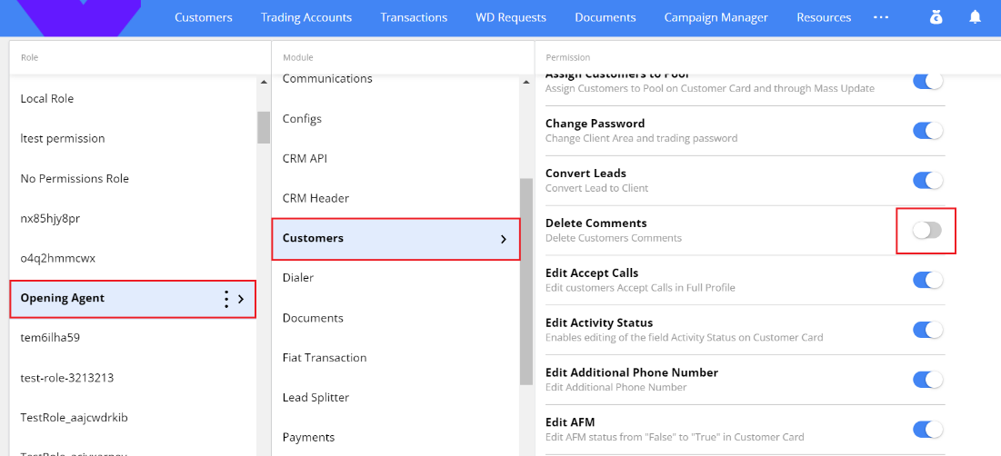1001x456 pixels.
Task: Go to the Campaign Manager tab
Action: [716, 17]
